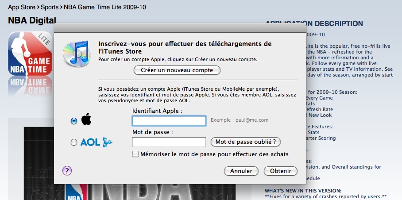Click the NBA Digital developer heading

(x=32, y=20)
